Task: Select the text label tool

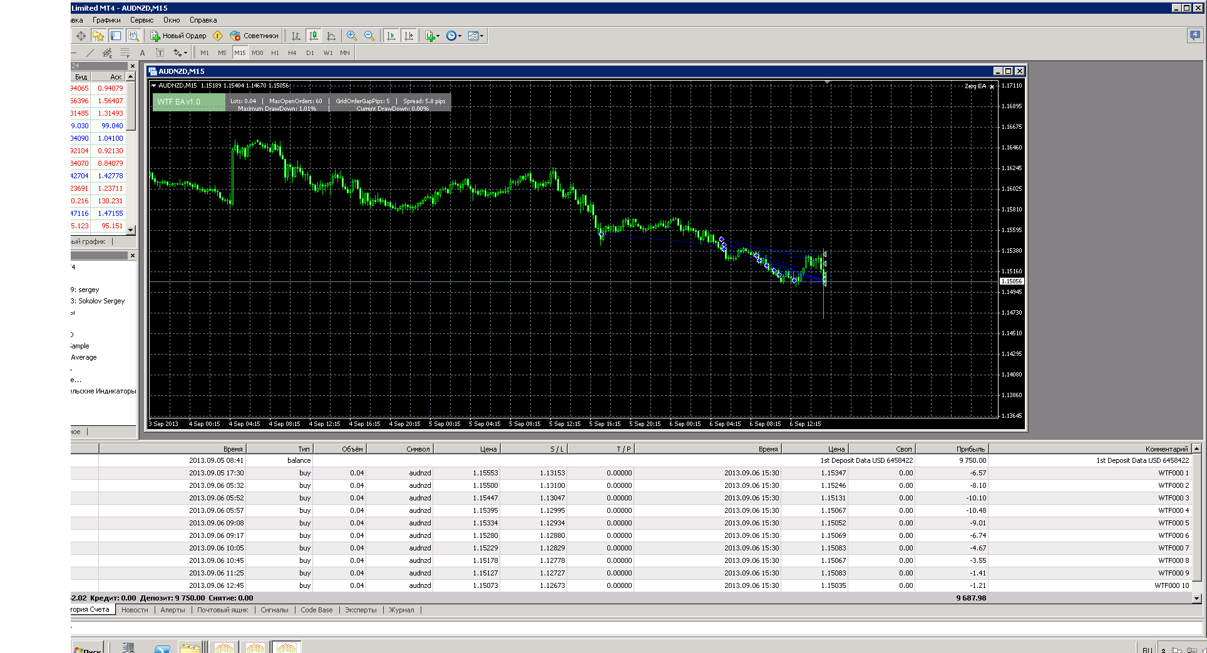Action: point(160,53)
